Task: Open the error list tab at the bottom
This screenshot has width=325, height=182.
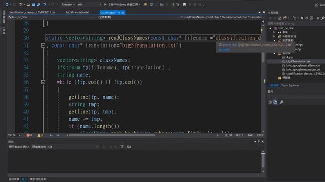Action: [14, 179]
